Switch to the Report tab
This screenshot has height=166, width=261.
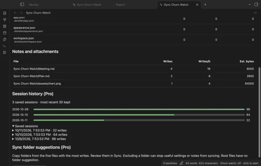click(120, 4)
